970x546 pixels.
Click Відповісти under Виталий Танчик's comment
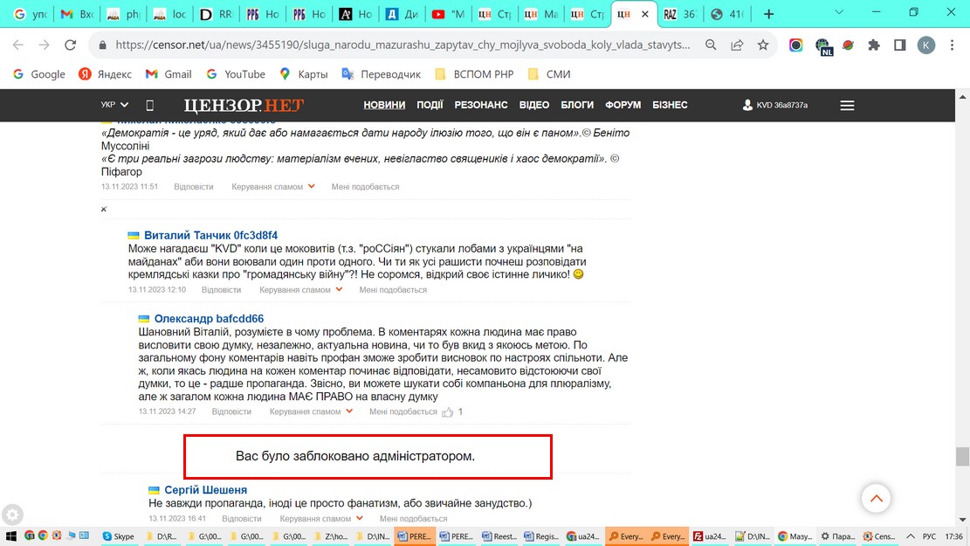point(221,290)
